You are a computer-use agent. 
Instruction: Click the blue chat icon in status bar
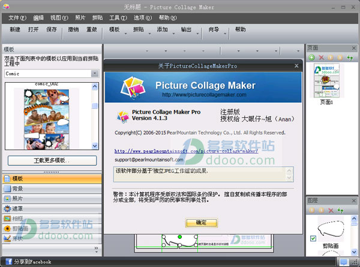coord(343,262)
